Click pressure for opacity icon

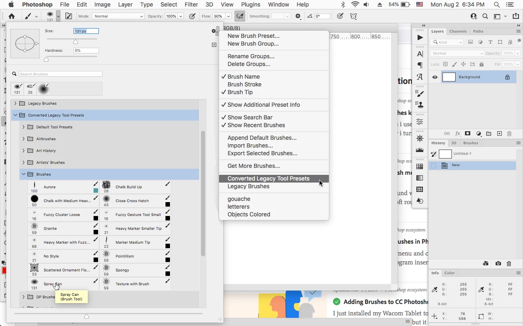[192, 16]
